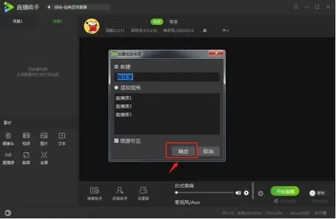Switch to the 场景1 tab
Image resolution: width=336 pixels, height=219 pixels.
coord(18,21)
